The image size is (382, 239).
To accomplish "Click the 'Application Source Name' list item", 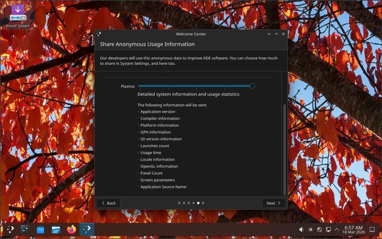I will (163, 187).
